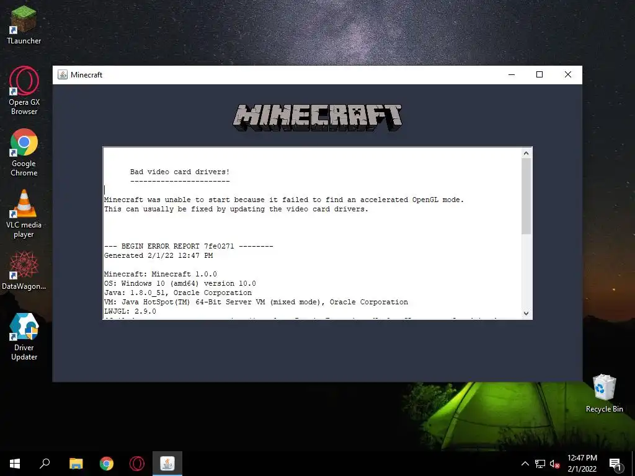635x476 pixels.
Task: Launch Opera GX Browser desktop icon
Action: click(24, 90)
